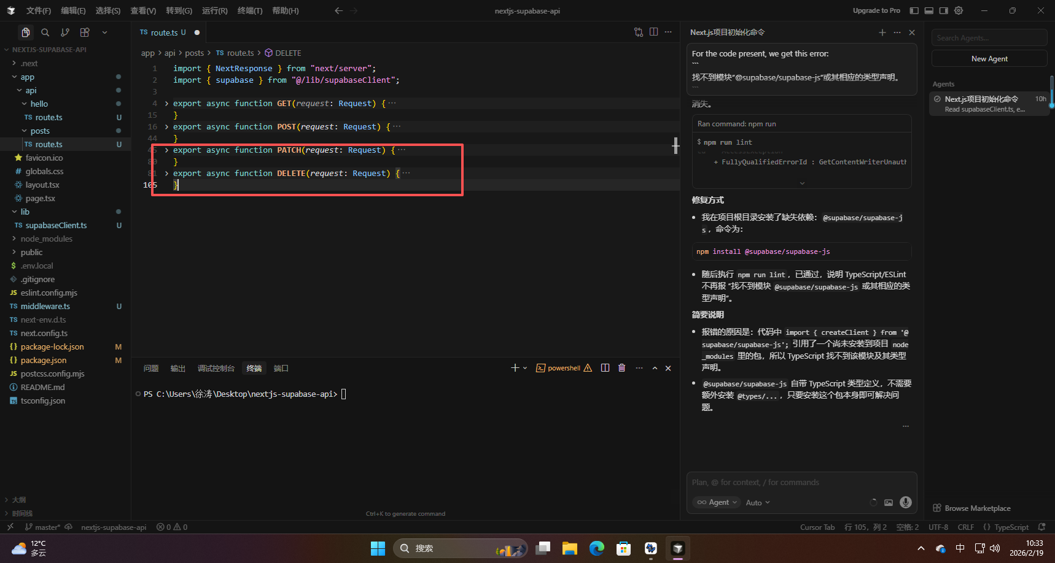Open notifications bell in status bar
1055x563 pixels.
(x=1041, y=527)
